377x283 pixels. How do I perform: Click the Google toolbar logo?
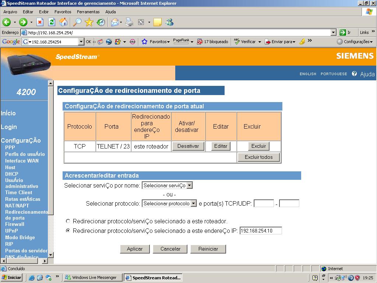click(x=11, y=42)
